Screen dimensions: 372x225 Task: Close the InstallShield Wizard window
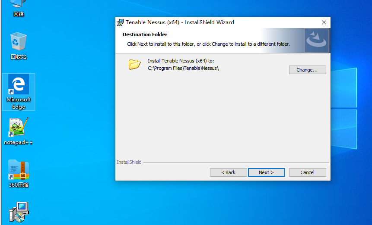[324, 22]
